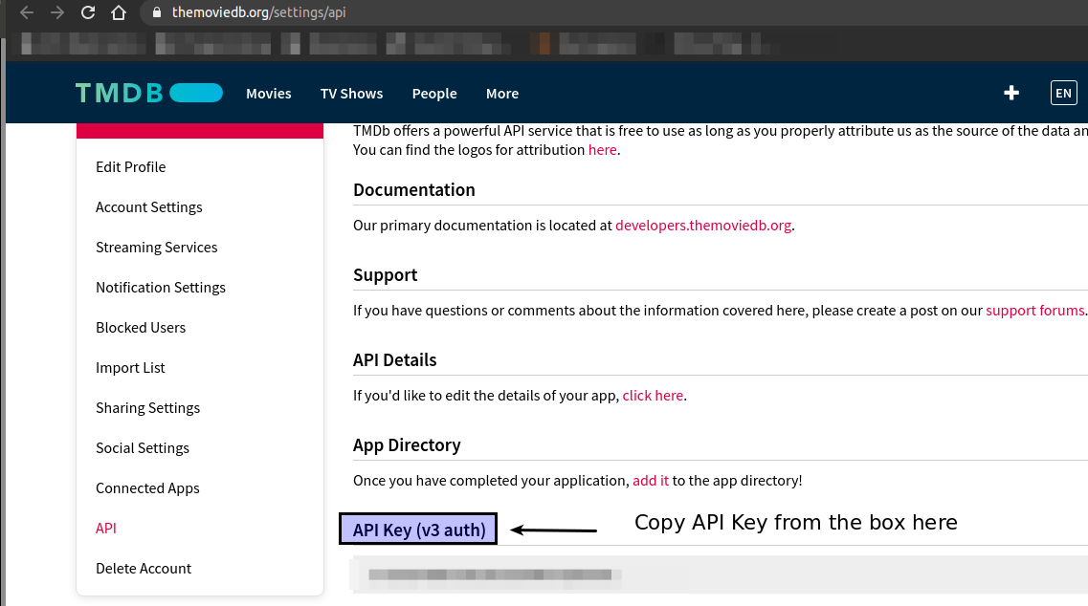Click the API Details heading

(x=395, y=359)
